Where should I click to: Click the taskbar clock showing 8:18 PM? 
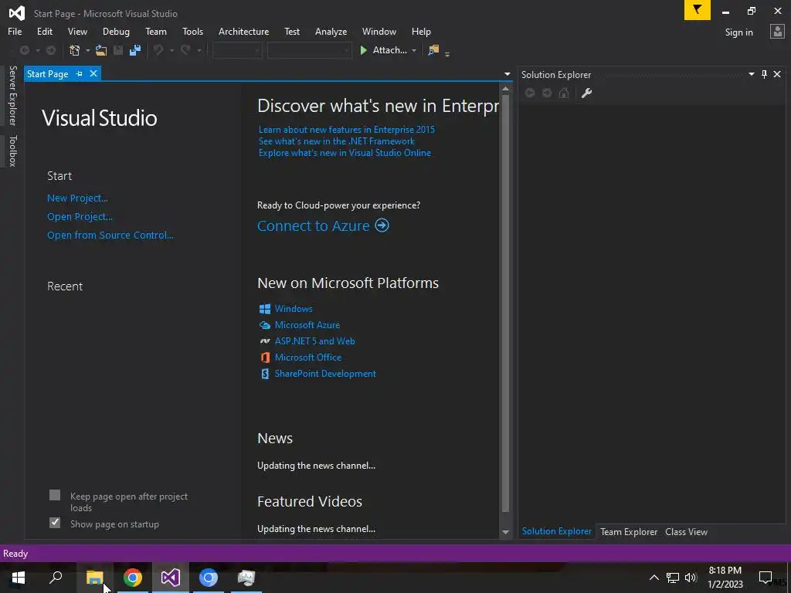[725, 578]
